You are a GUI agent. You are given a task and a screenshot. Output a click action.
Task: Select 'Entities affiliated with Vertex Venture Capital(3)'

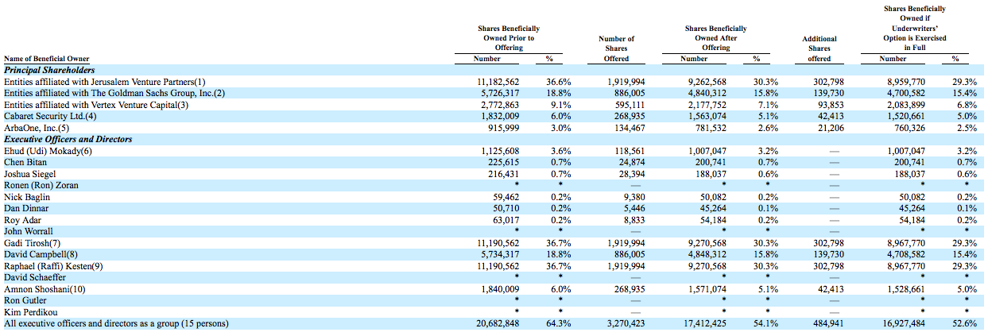point(96,105)
